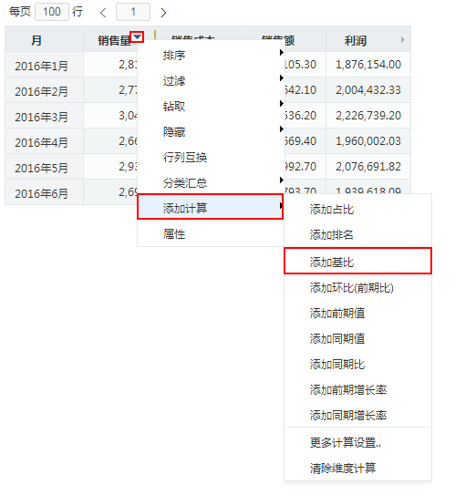The height and width of the screenshot is (495, 455).
Task: Select 属性 menu item
Action: (211, 234)
